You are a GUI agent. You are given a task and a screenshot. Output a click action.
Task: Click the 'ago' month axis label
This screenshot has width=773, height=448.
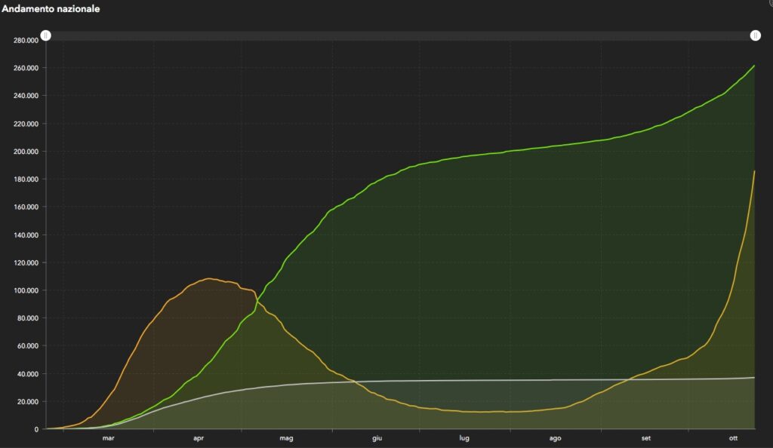tap(556, 437)
